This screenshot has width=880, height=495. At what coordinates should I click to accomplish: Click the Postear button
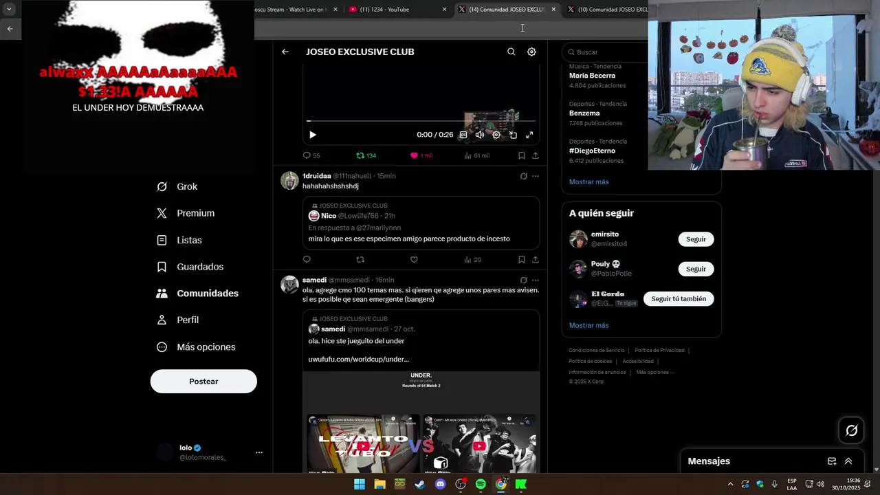203,382
